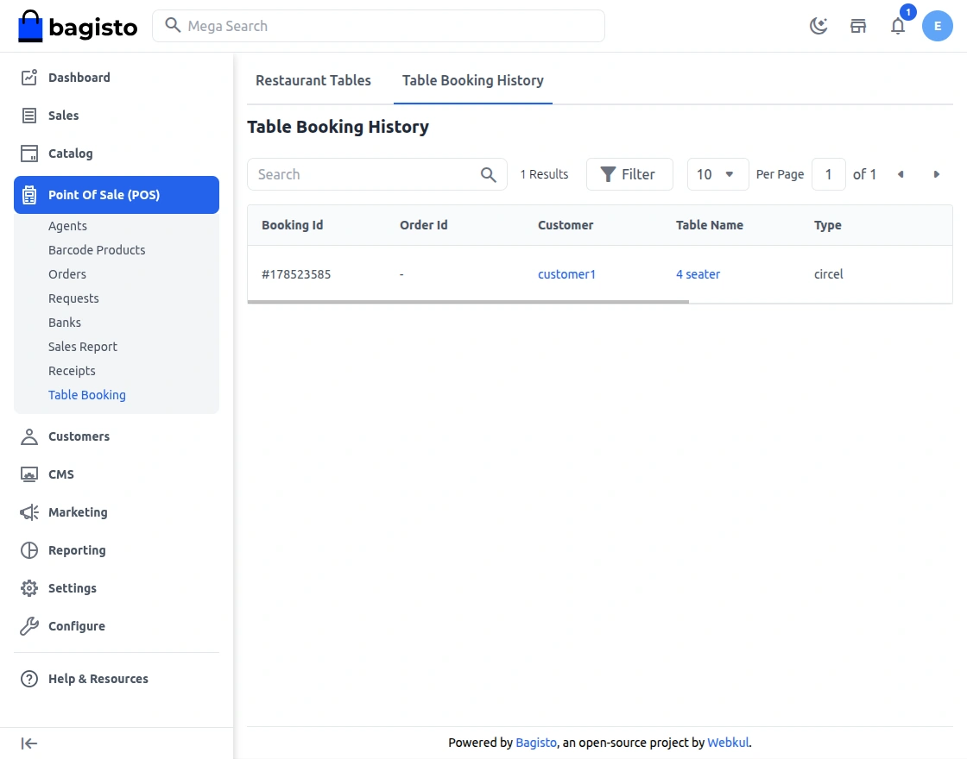
Task: Click the Dashboard chart icon
Action: (x=29, y=78)
